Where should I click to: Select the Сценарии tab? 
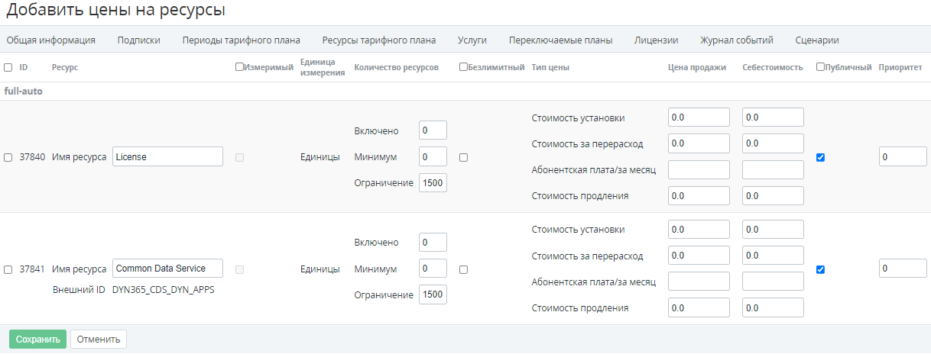[816, 40]
